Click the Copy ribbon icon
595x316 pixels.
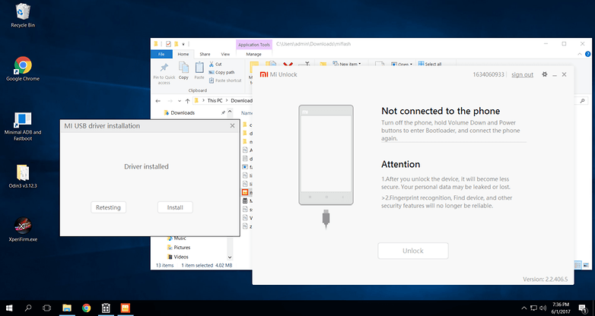183,71
